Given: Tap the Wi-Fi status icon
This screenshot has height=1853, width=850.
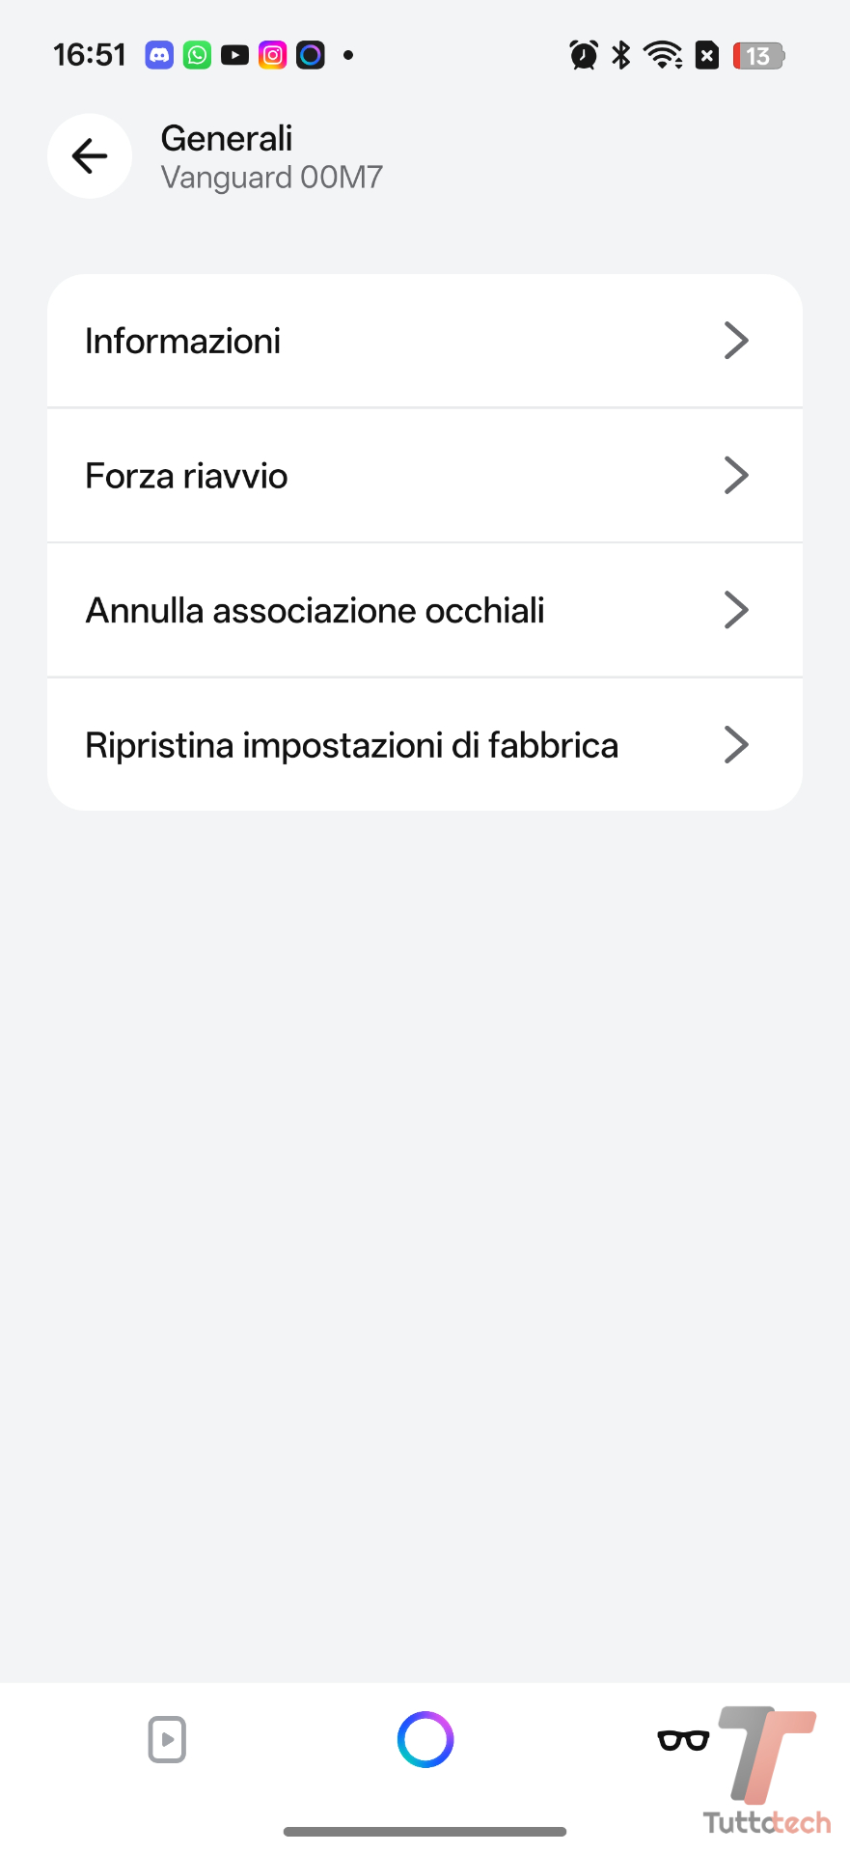Looking at the screenshot, I should [x=663, y=55].
